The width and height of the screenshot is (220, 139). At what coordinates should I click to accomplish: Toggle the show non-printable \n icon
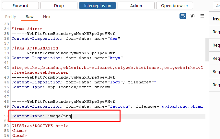point(192,16)
